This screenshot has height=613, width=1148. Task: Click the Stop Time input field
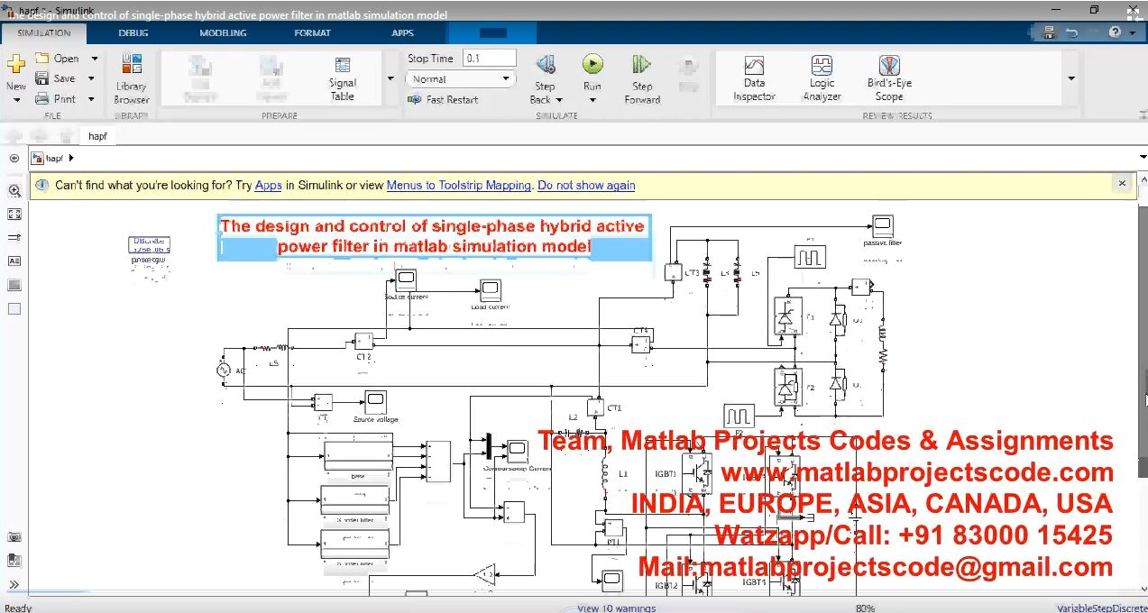488,59
